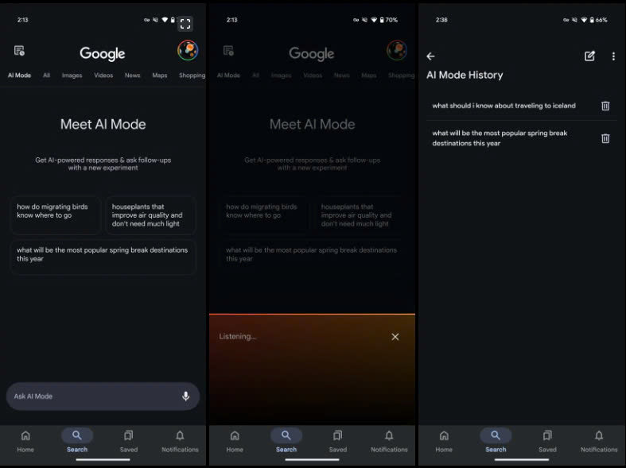Tap the 'how do migrating birds' suggestion on first screen
The height and width of the screenshot is (468, 626).
(56, 215)
